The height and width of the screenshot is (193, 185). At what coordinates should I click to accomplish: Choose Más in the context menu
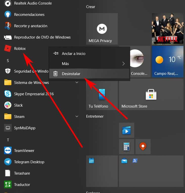[89, 64]
